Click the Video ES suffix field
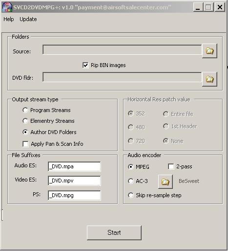The image size is (228, 251). coord(74,181)
